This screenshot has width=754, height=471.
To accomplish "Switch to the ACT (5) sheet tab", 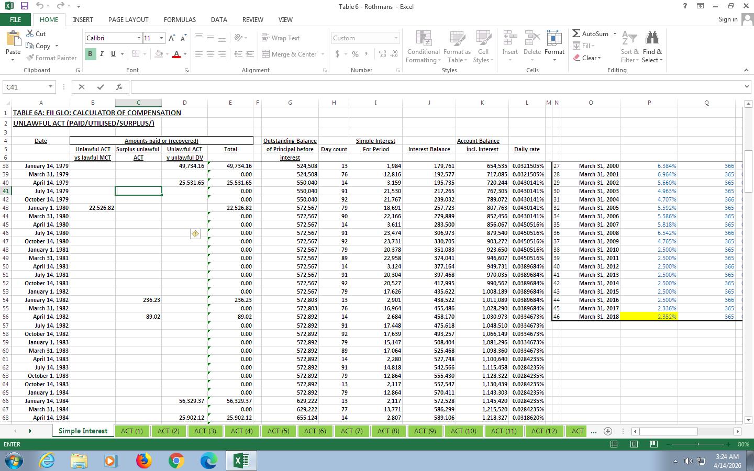I will pyautogui.click(x=278, y=431).
